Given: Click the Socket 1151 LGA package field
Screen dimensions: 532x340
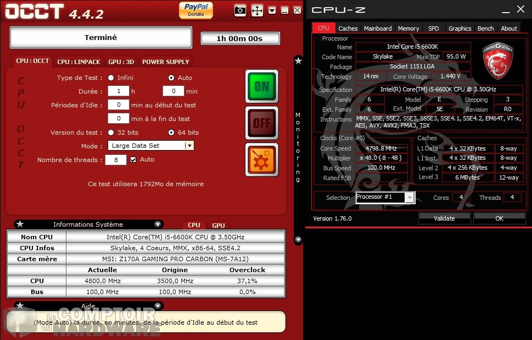Looking at the screenshot, I should click(412, 66).
